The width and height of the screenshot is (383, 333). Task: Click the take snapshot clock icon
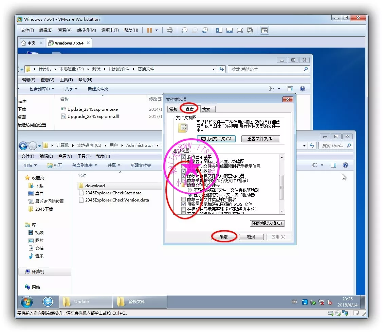(x=184, y=30)
